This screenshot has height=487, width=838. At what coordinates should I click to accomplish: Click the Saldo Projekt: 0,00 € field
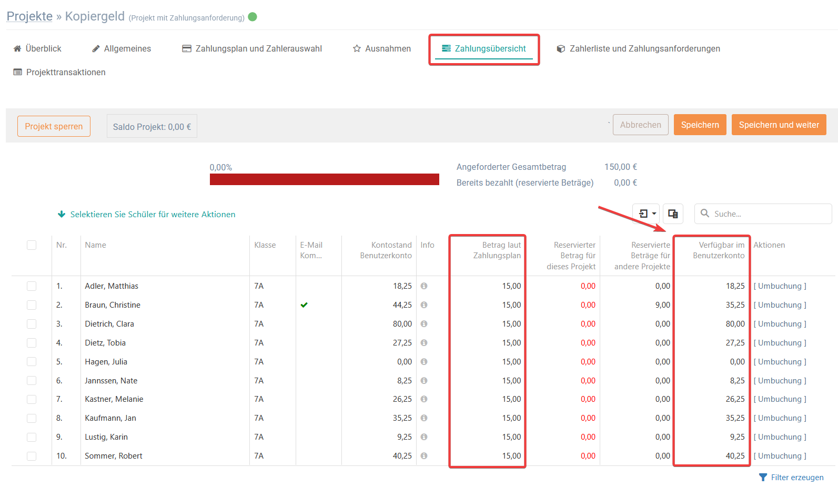click(152, 126)
